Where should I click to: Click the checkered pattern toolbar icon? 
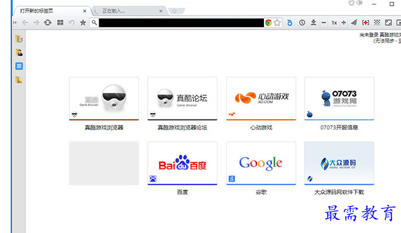point(377,23)
